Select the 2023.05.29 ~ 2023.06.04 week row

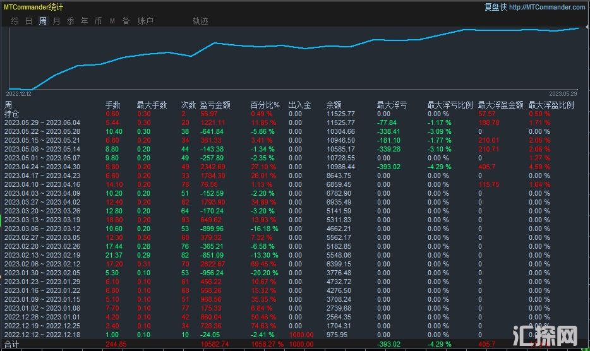(x=42, y=122)
